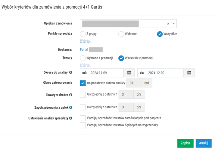Image resolution: width=215 pixels, height=150 pixels.
Task: Click info icon beside Towary w drodze
Action: click(x=71, y=95)
